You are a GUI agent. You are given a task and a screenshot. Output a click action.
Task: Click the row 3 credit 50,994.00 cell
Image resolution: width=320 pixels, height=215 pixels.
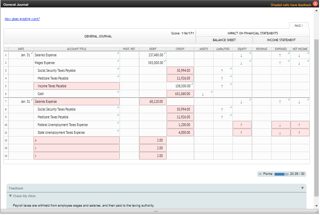pos(180,70)
